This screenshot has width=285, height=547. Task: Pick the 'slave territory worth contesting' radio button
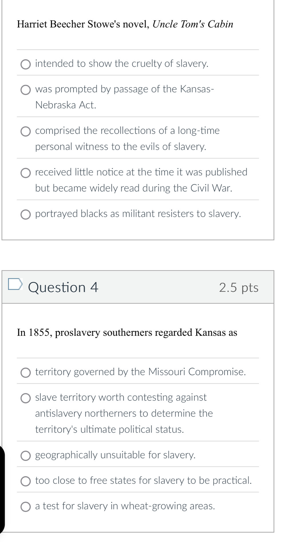[x=26, y=398]
